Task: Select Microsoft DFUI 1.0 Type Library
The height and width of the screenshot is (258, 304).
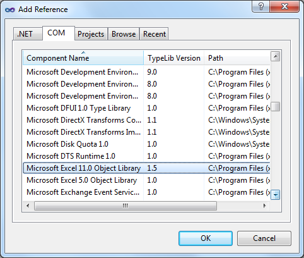Action: tap(146, 108)
